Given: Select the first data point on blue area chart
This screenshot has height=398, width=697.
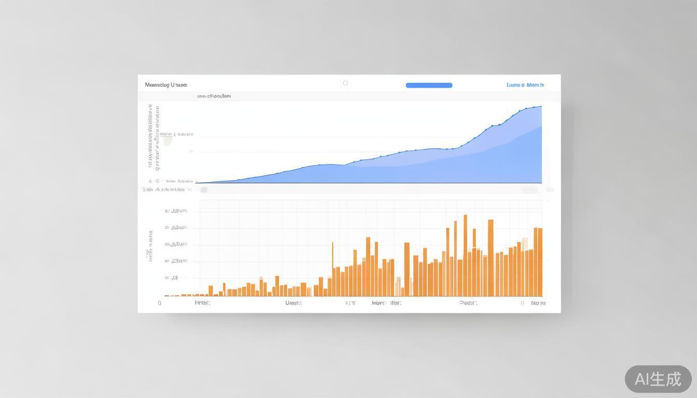Looking at the screenshot, I should [197, 182].
